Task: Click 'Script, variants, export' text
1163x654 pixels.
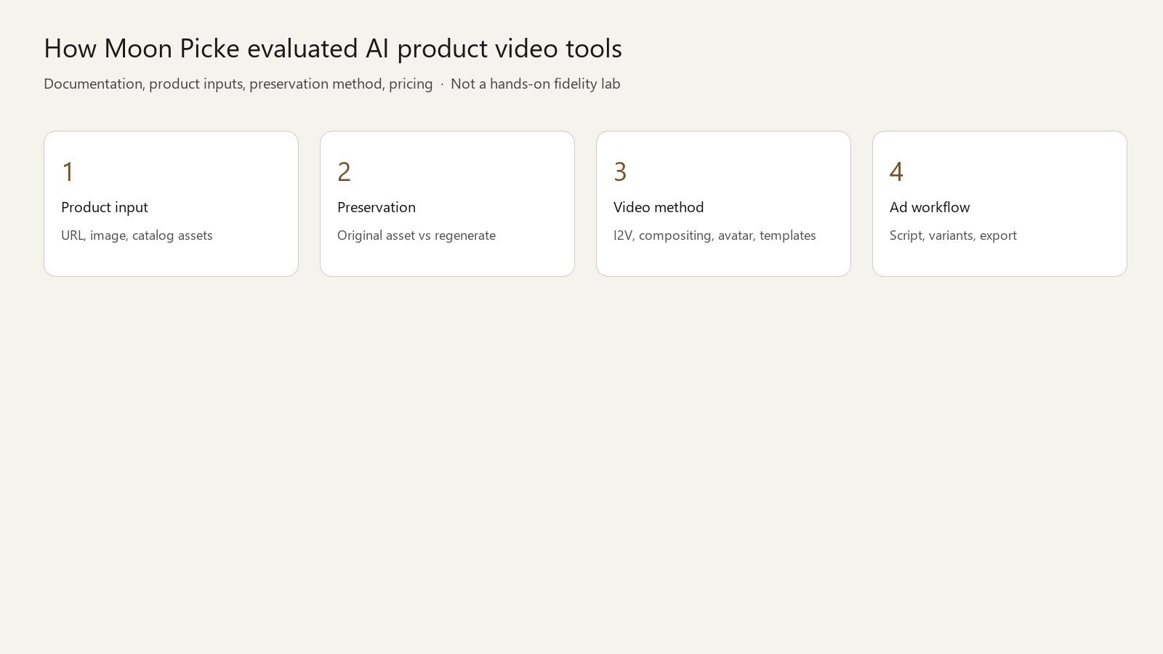Action: 953,235
